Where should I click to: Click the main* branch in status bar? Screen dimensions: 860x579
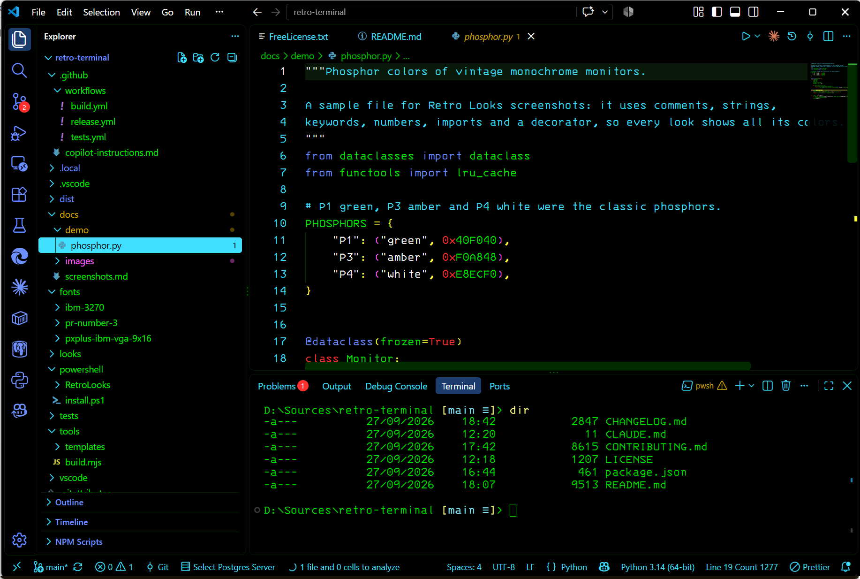tap(51, 567)
